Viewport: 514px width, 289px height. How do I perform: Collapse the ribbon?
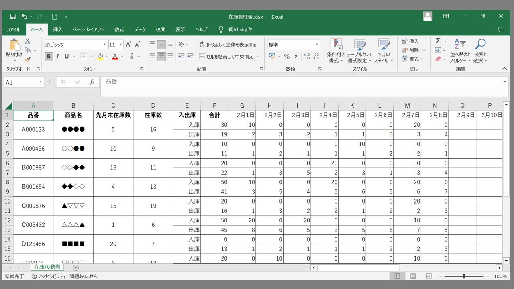point(504,69)
